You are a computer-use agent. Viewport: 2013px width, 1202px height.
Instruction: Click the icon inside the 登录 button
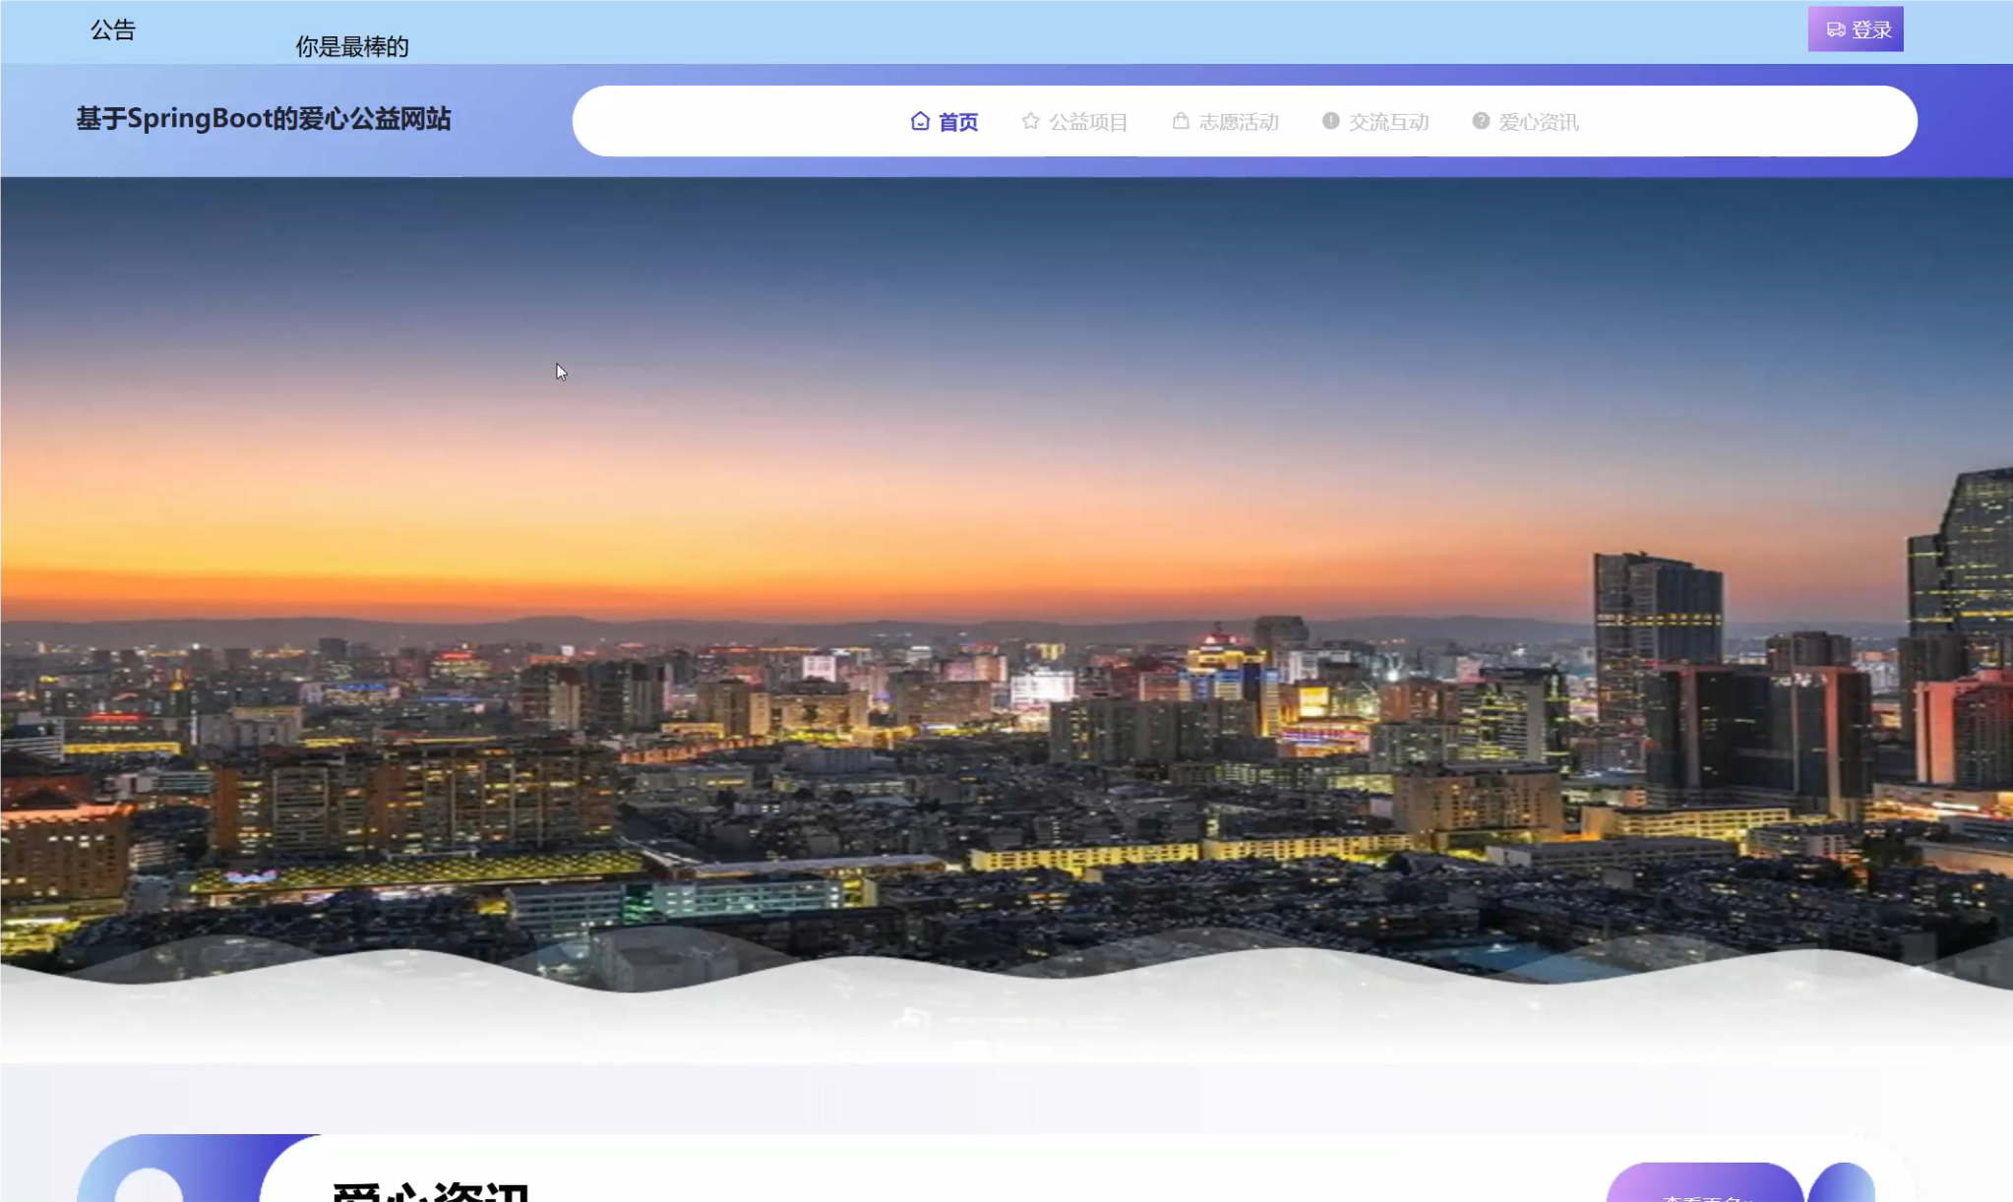point(1835,30)
